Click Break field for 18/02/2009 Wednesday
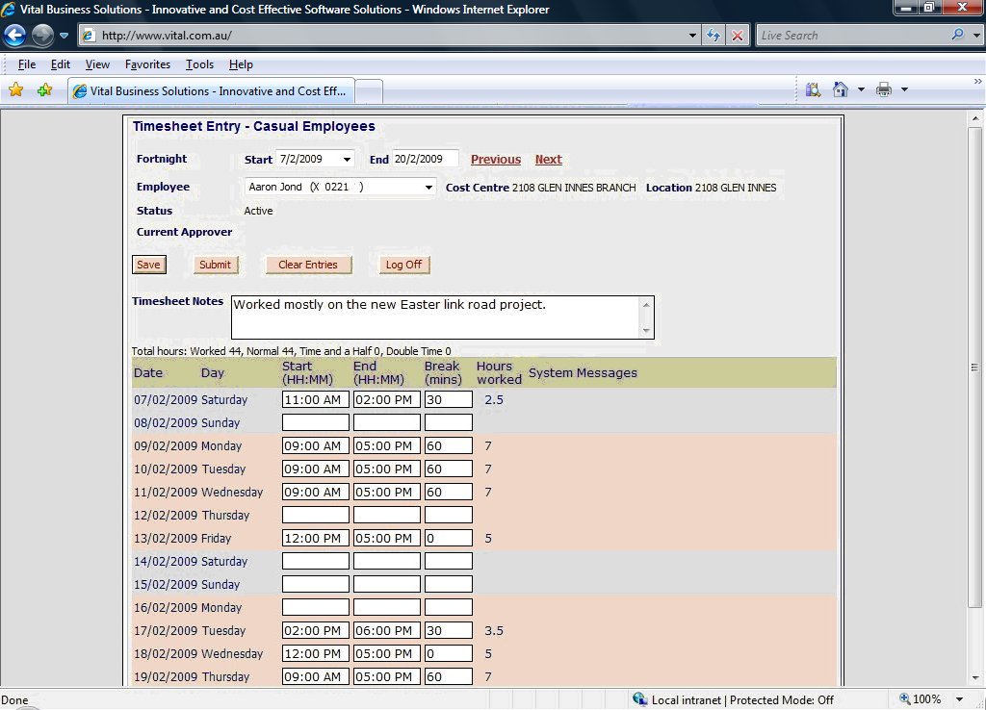Image resolution: width=986 pixels, height=710 pixels. coord(449,654)
